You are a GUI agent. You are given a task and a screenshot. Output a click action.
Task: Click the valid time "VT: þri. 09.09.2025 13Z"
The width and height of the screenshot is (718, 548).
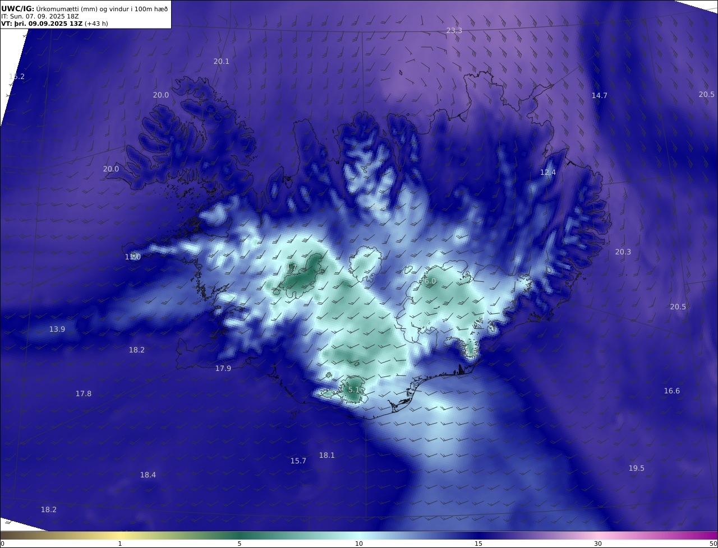tap(42, 24)
